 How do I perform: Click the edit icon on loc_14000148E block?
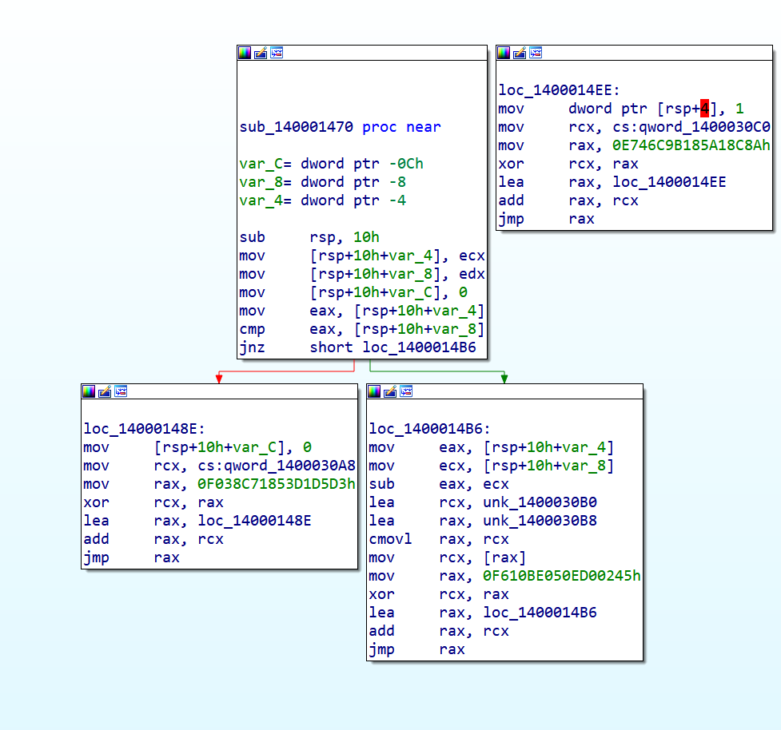click(104, 391)
